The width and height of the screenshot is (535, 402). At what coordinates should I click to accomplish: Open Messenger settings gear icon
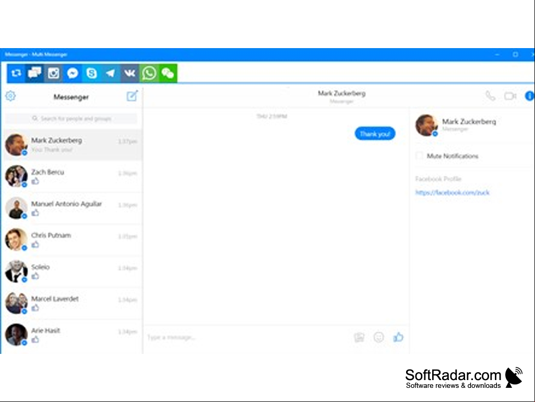tap(10, 96)
